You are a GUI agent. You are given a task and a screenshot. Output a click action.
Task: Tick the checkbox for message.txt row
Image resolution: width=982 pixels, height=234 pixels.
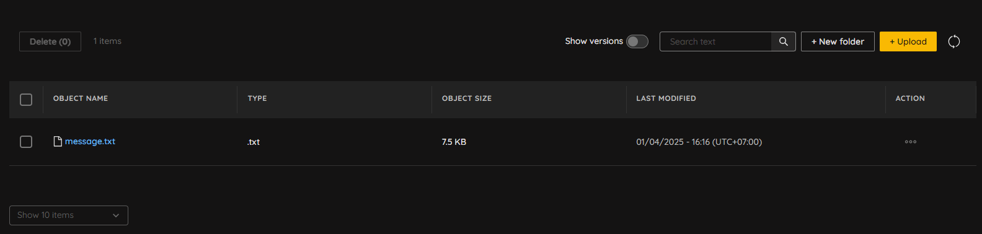click(26, 142)
